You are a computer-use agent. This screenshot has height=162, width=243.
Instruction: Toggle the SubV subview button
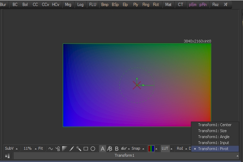(9, 148)
